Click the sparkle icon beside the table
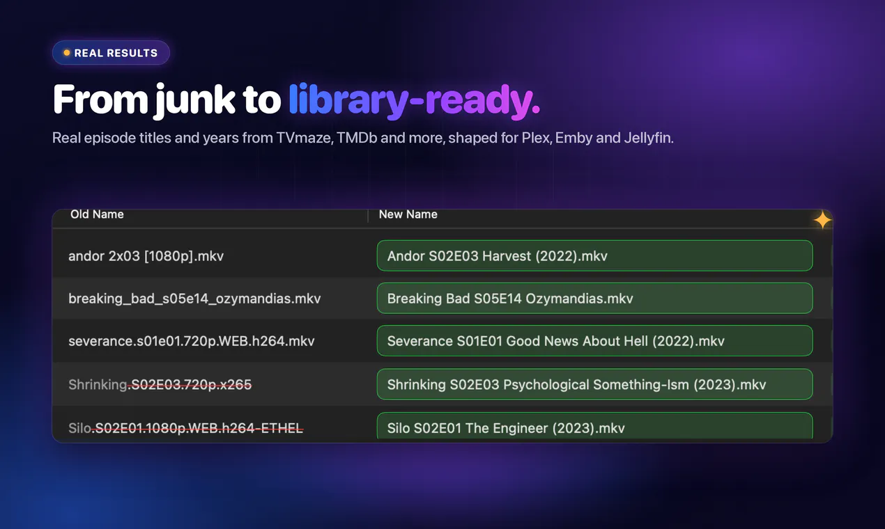Screen dimensions: 885x529 (822, 221)
